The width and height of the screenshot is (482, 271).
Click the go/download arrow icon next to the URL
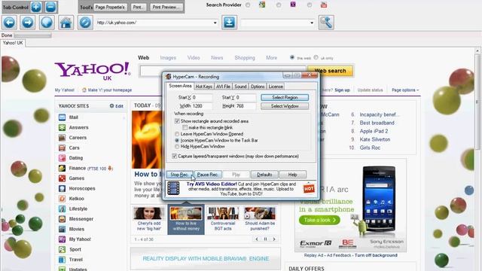(x=229, y=23)
